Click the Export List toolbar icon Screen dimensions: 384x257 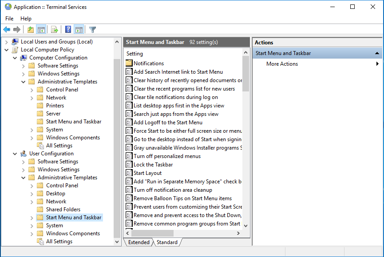pos(55,30)
